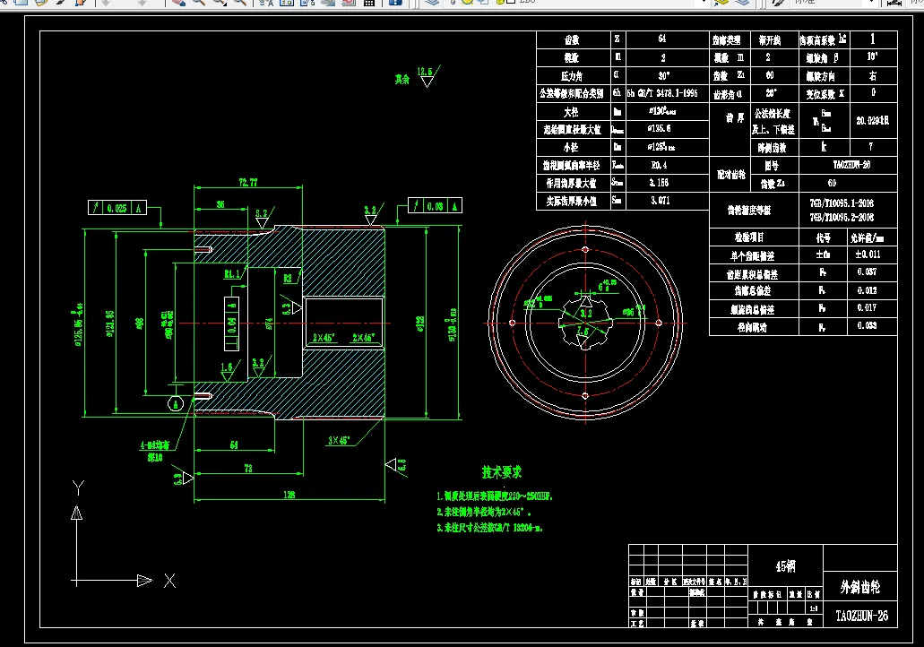The height and width of the screenshot is (647, 924).
Task: Select the 12.5 roughness symbol near 其余
Action: (427, 76)
